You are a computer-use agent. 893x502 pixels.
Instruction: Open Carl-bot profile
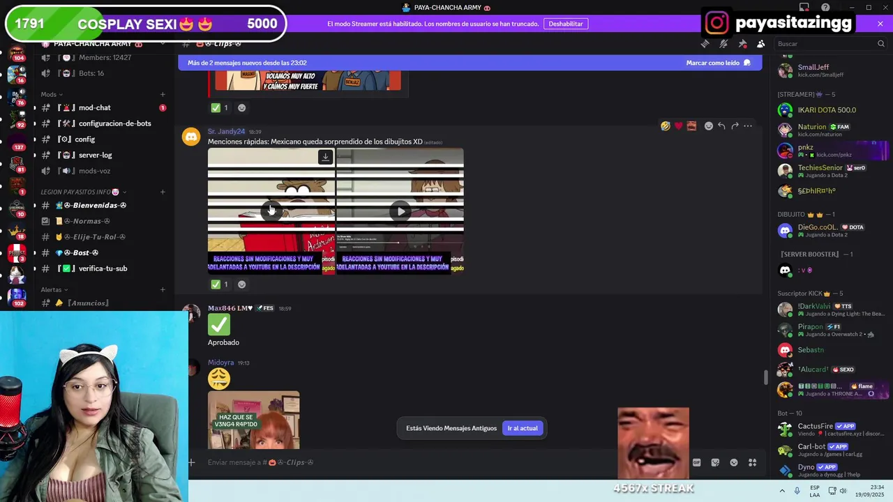click(832, 450)
